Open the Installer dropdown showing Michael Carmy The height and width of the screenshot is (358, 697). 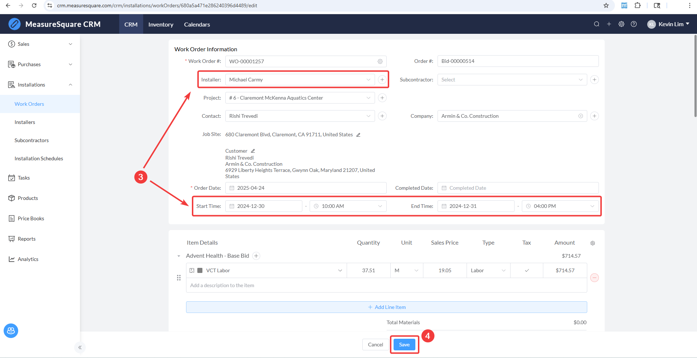click(300, 80)
